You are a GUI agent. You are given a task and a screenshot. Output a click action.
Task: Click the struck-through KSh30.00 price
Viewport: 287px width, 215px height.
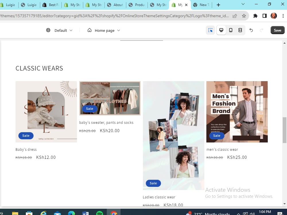point(215,158)
